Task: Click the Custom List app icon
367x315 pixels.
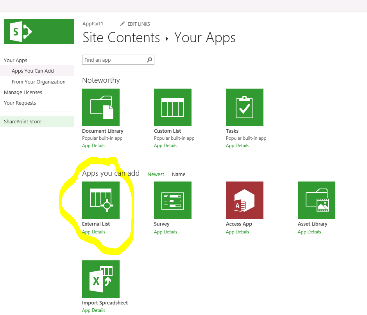Action: tap(172, 107)
